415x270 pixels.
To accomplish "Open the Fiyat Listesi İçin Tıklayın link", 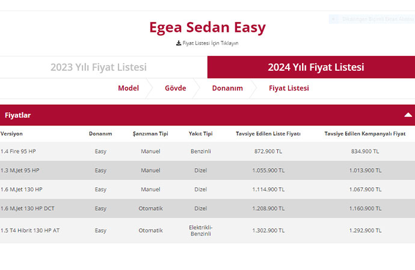I will [x=211, y=43].
